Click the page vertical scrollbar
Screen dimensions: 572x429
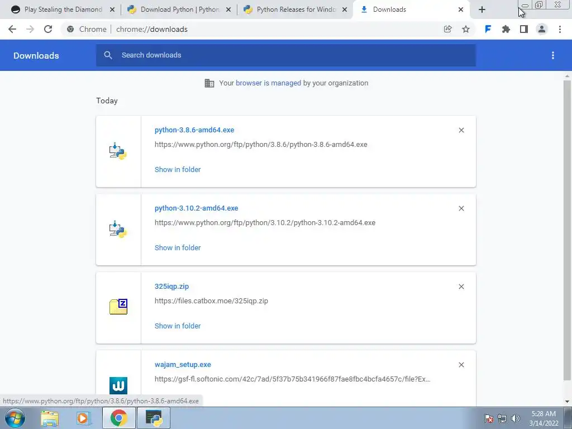tap(567, 230)
